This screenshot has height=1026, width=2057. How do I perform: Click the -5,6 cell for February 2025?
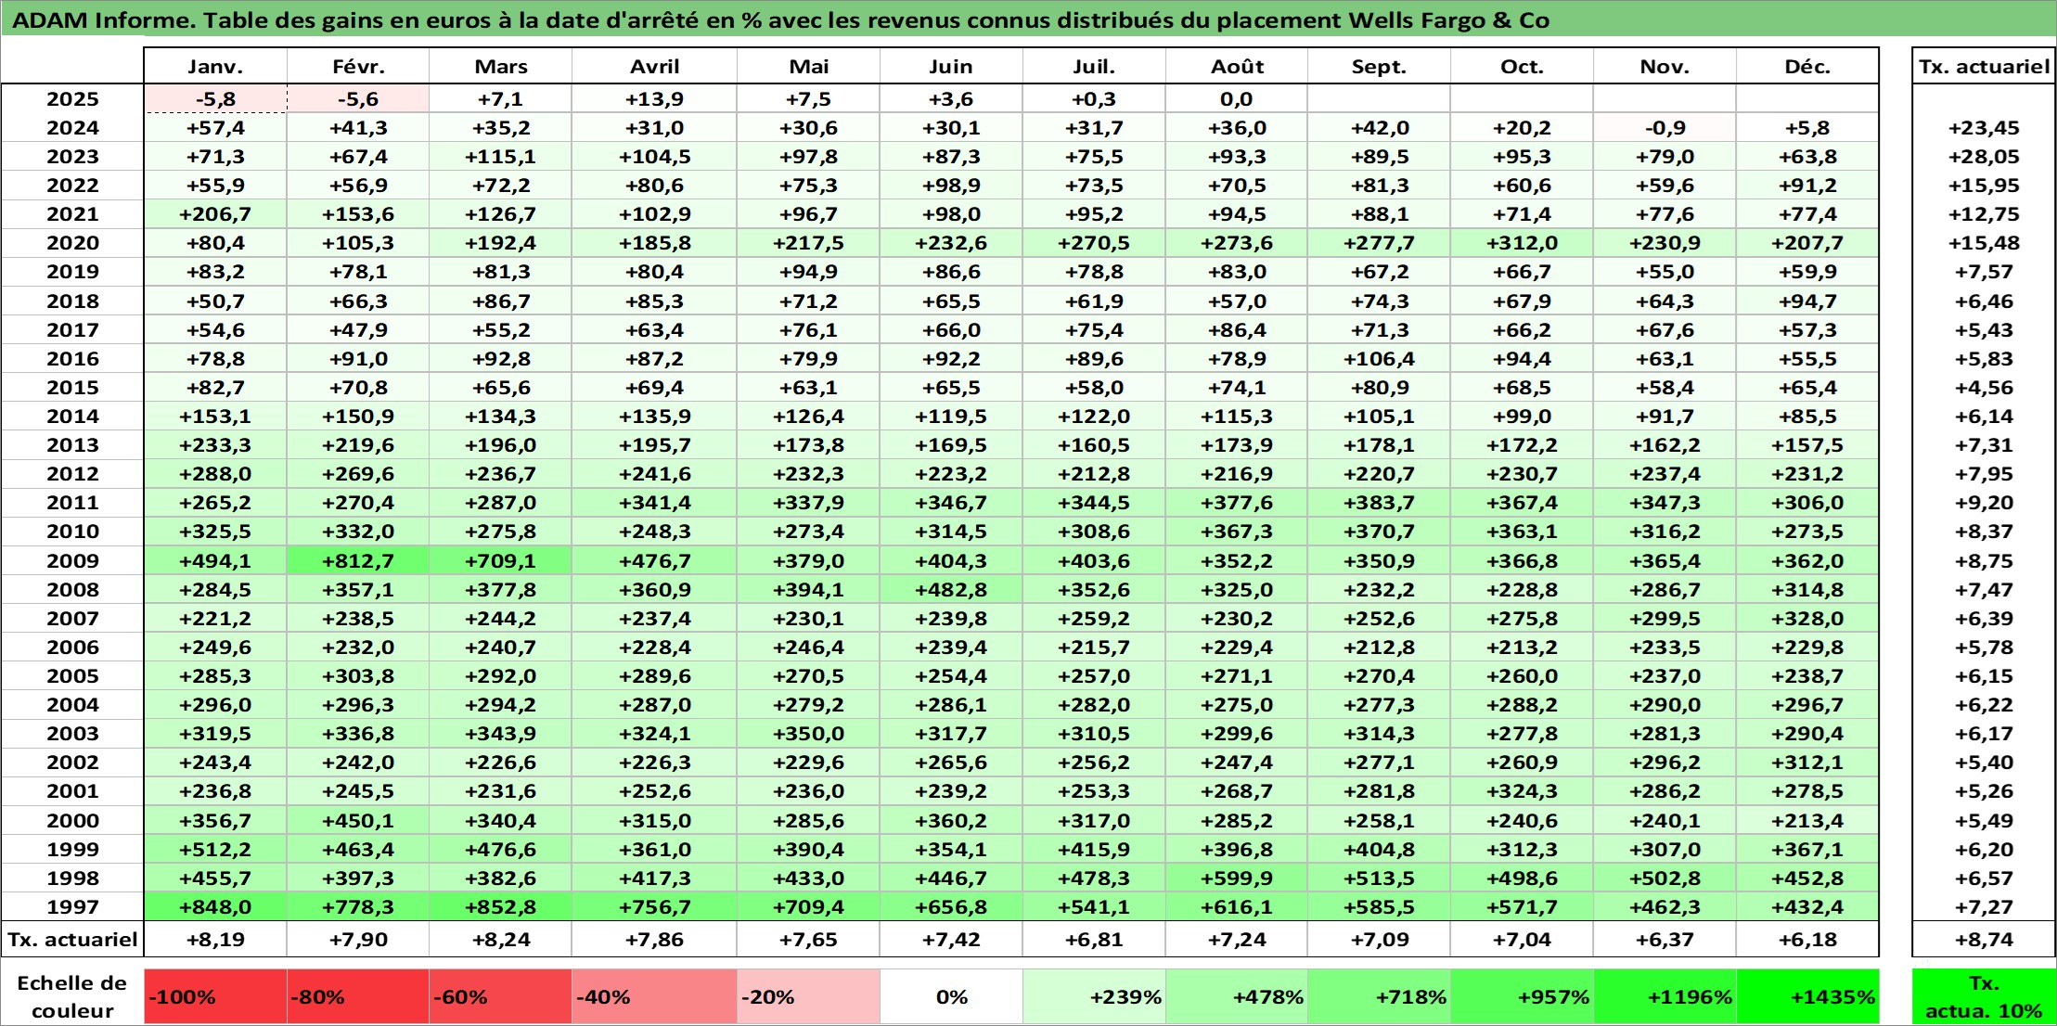(358, 99)
